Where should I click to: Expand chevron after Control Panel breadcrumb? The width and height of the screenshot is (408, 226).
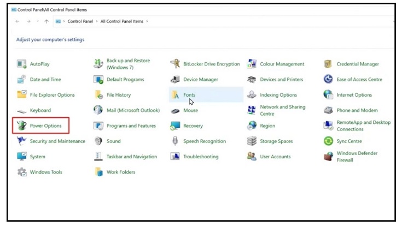(97, 21)
